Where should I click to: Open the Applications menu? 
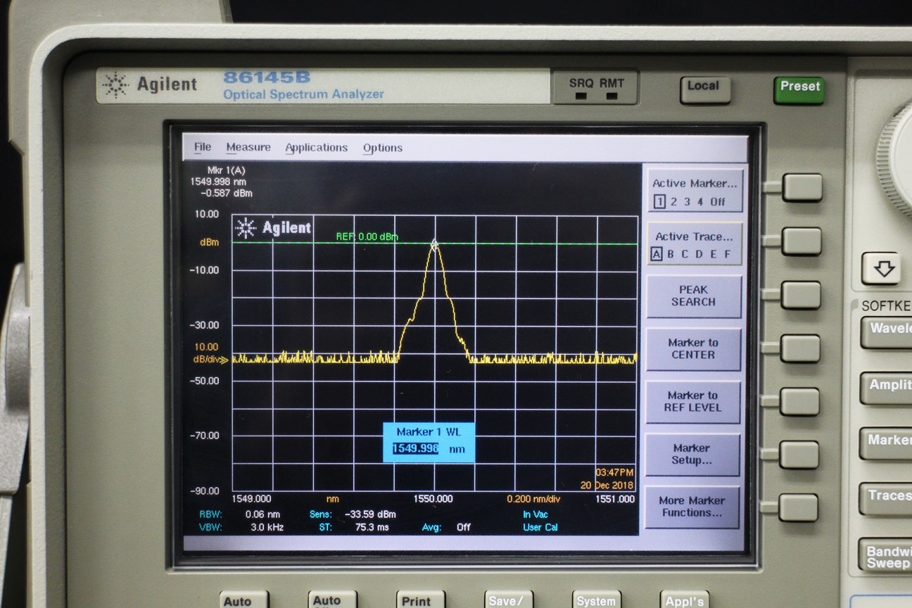pyautogui.click(x=317, y=148)
